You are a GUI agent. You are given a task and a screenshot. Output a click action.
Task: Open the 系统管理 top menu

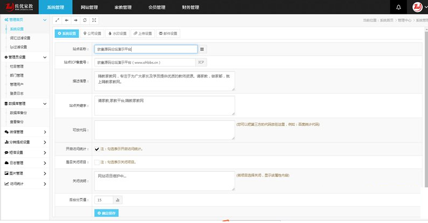pos(56,7)
